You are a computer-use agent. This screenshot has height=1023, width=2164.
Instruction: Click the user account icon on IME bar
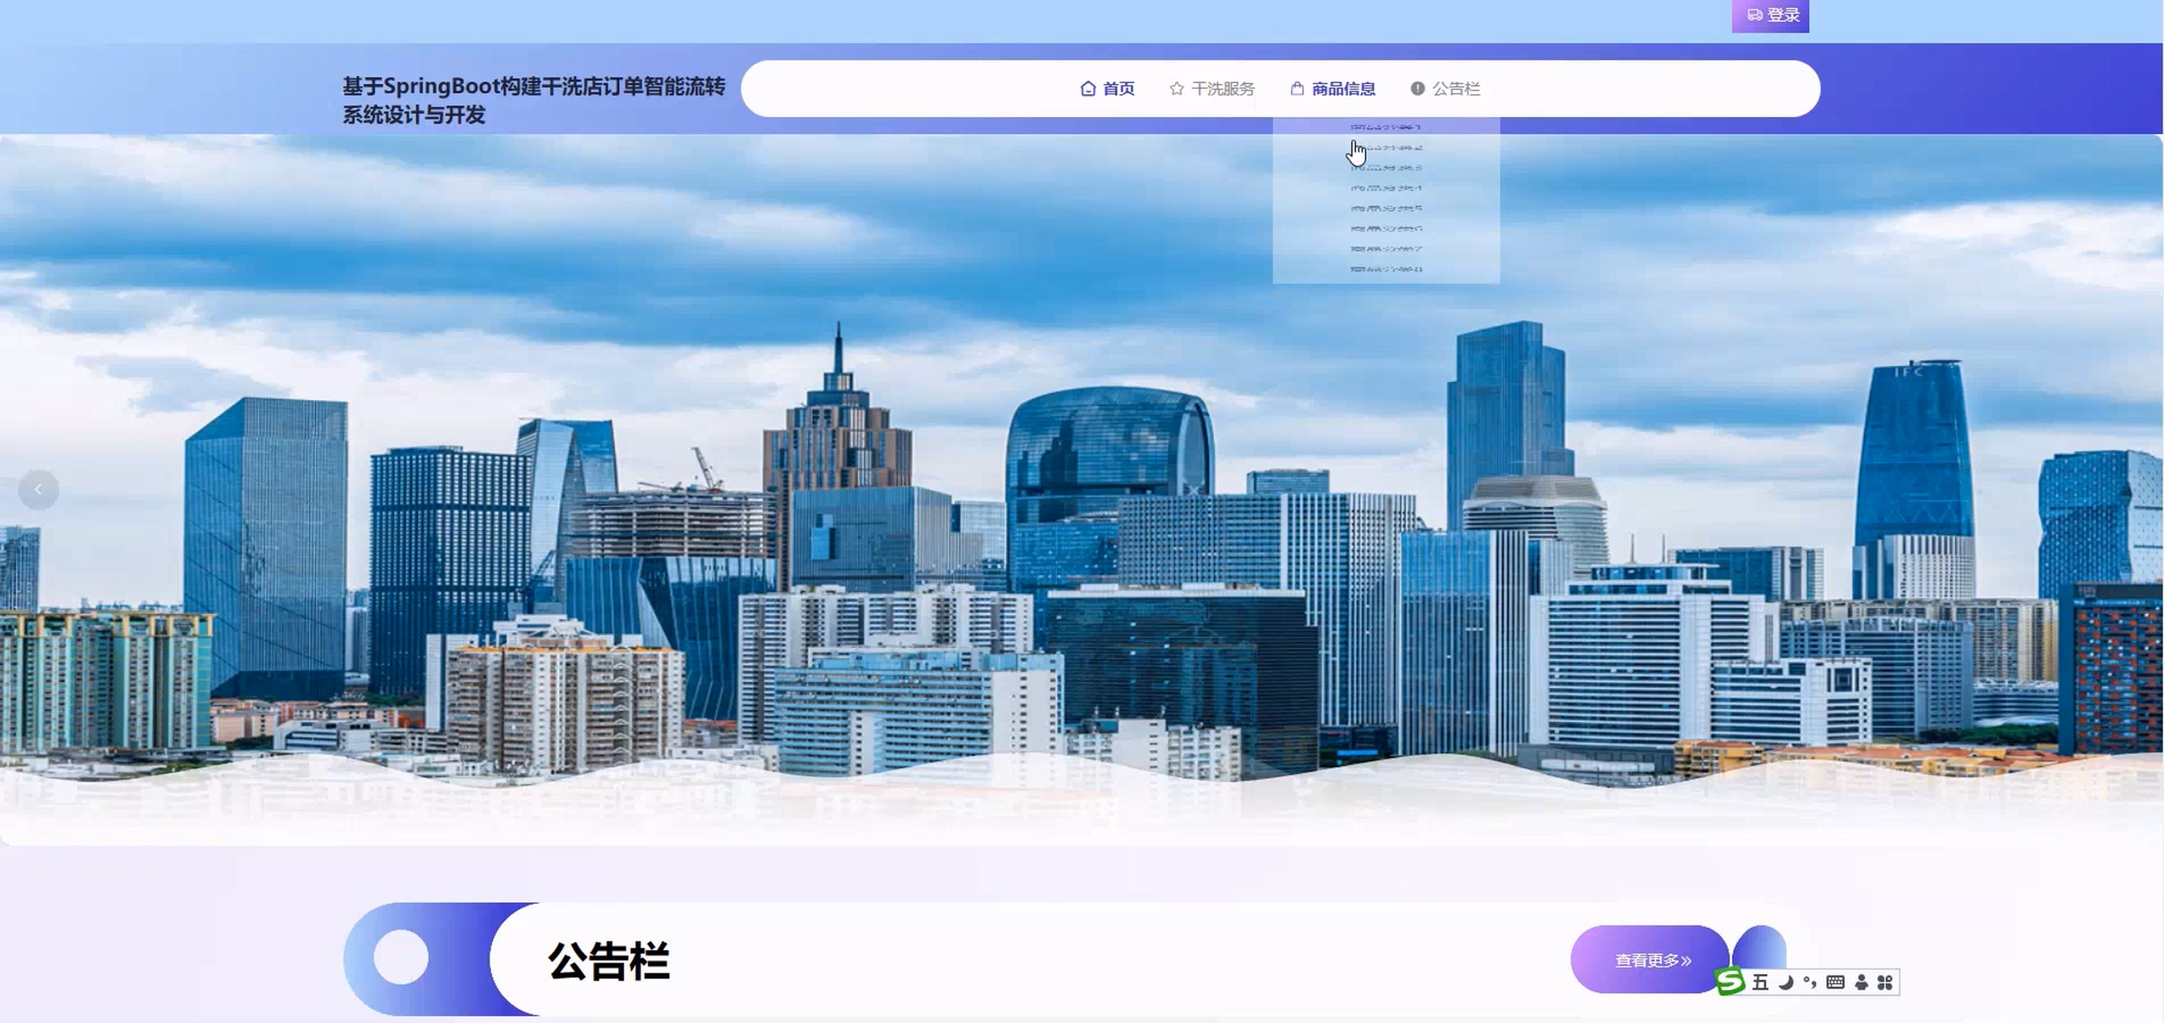pos(1861,982)
